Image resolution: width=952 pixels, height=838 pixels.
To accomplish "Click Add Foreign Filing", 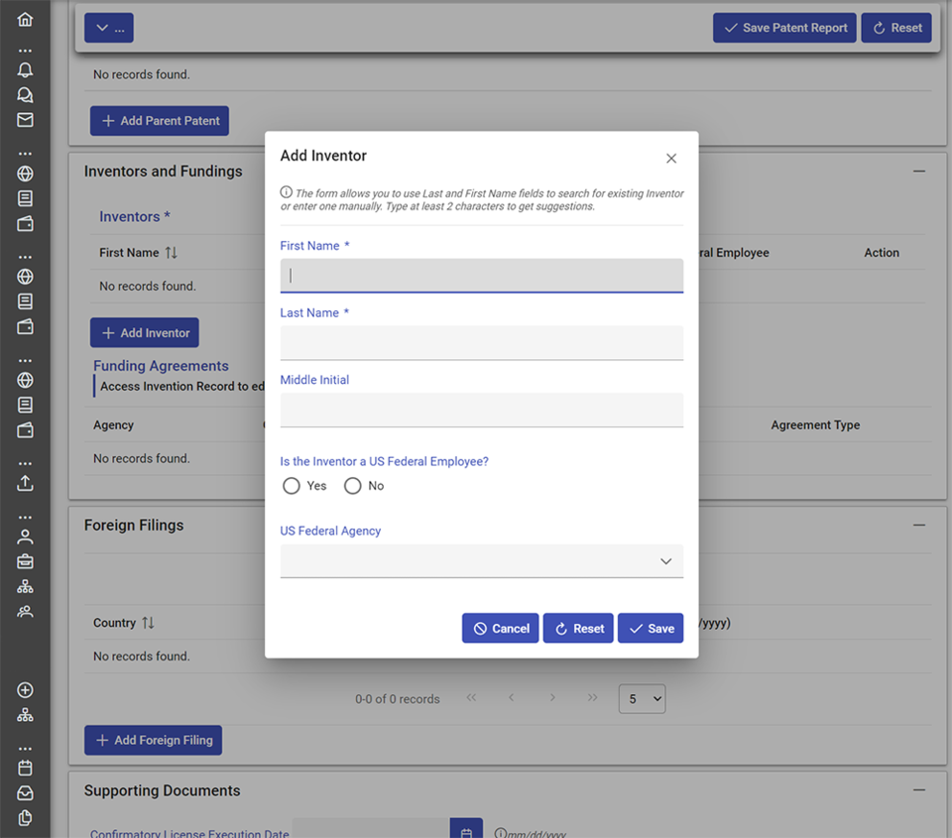I will pyautogui.click(x=153, y=740).
